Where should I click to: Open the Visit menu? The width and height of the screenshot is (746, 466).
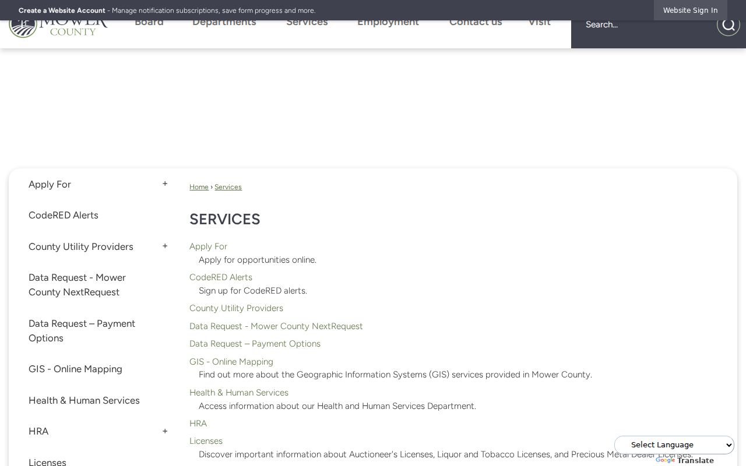coord(539,23)
